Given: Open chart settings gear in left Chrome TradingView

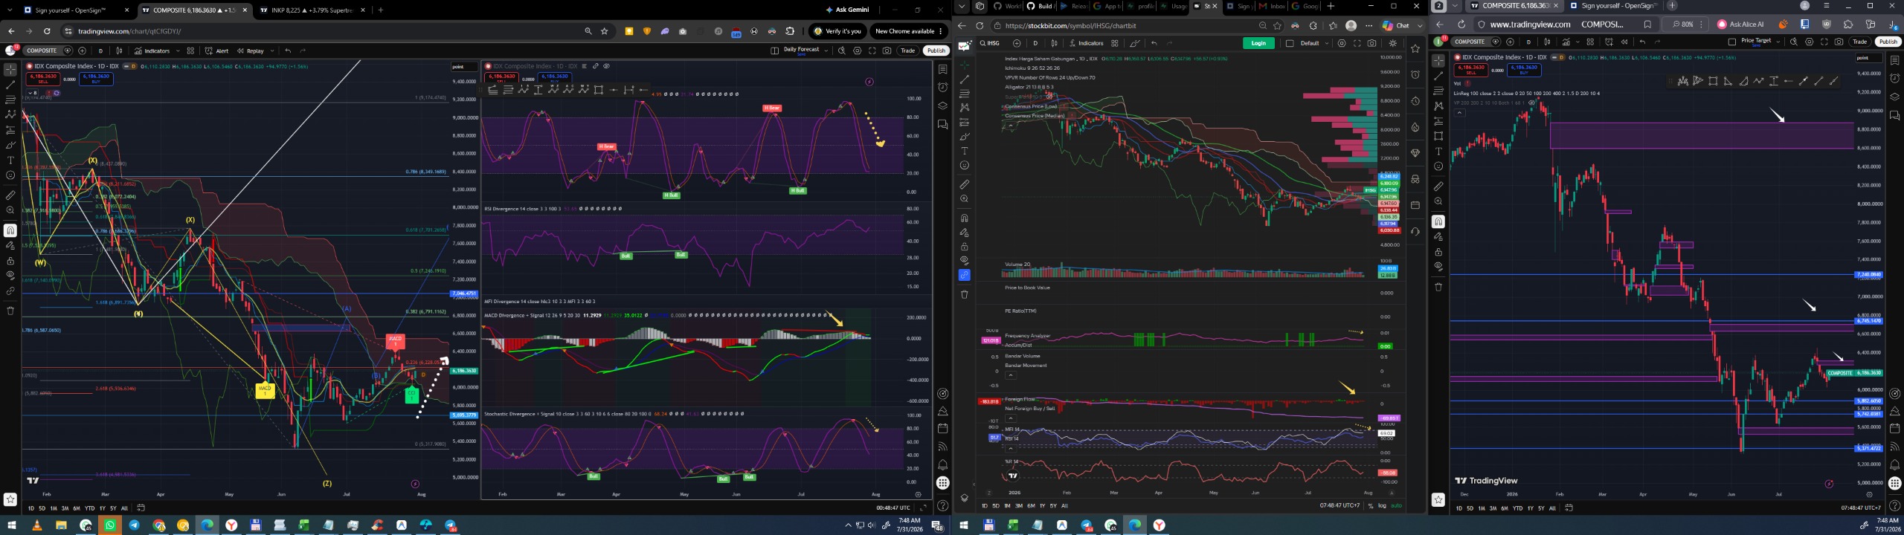Looking at the screenshot, I should click(858, 51).
